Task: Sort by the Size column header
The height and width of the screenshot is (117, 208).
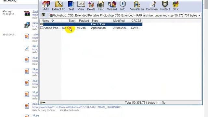Action: [71, 21]
